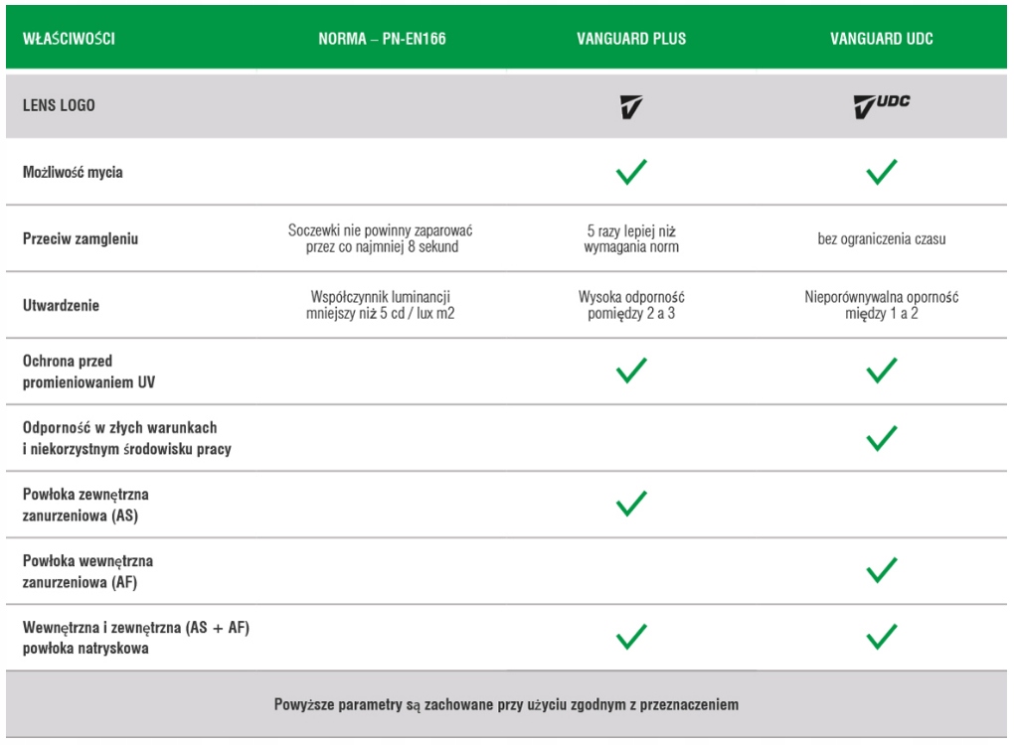Click the Vanguard Plus checkmark for Powłoka zewnętrzna (AS)
1014x745 pixels.
pyautogui.click(x=631, y=504)
